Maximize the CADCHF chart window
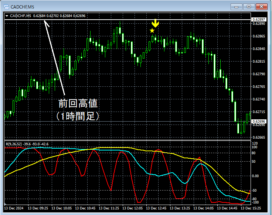The image size is (272, 215). [249, 7]
